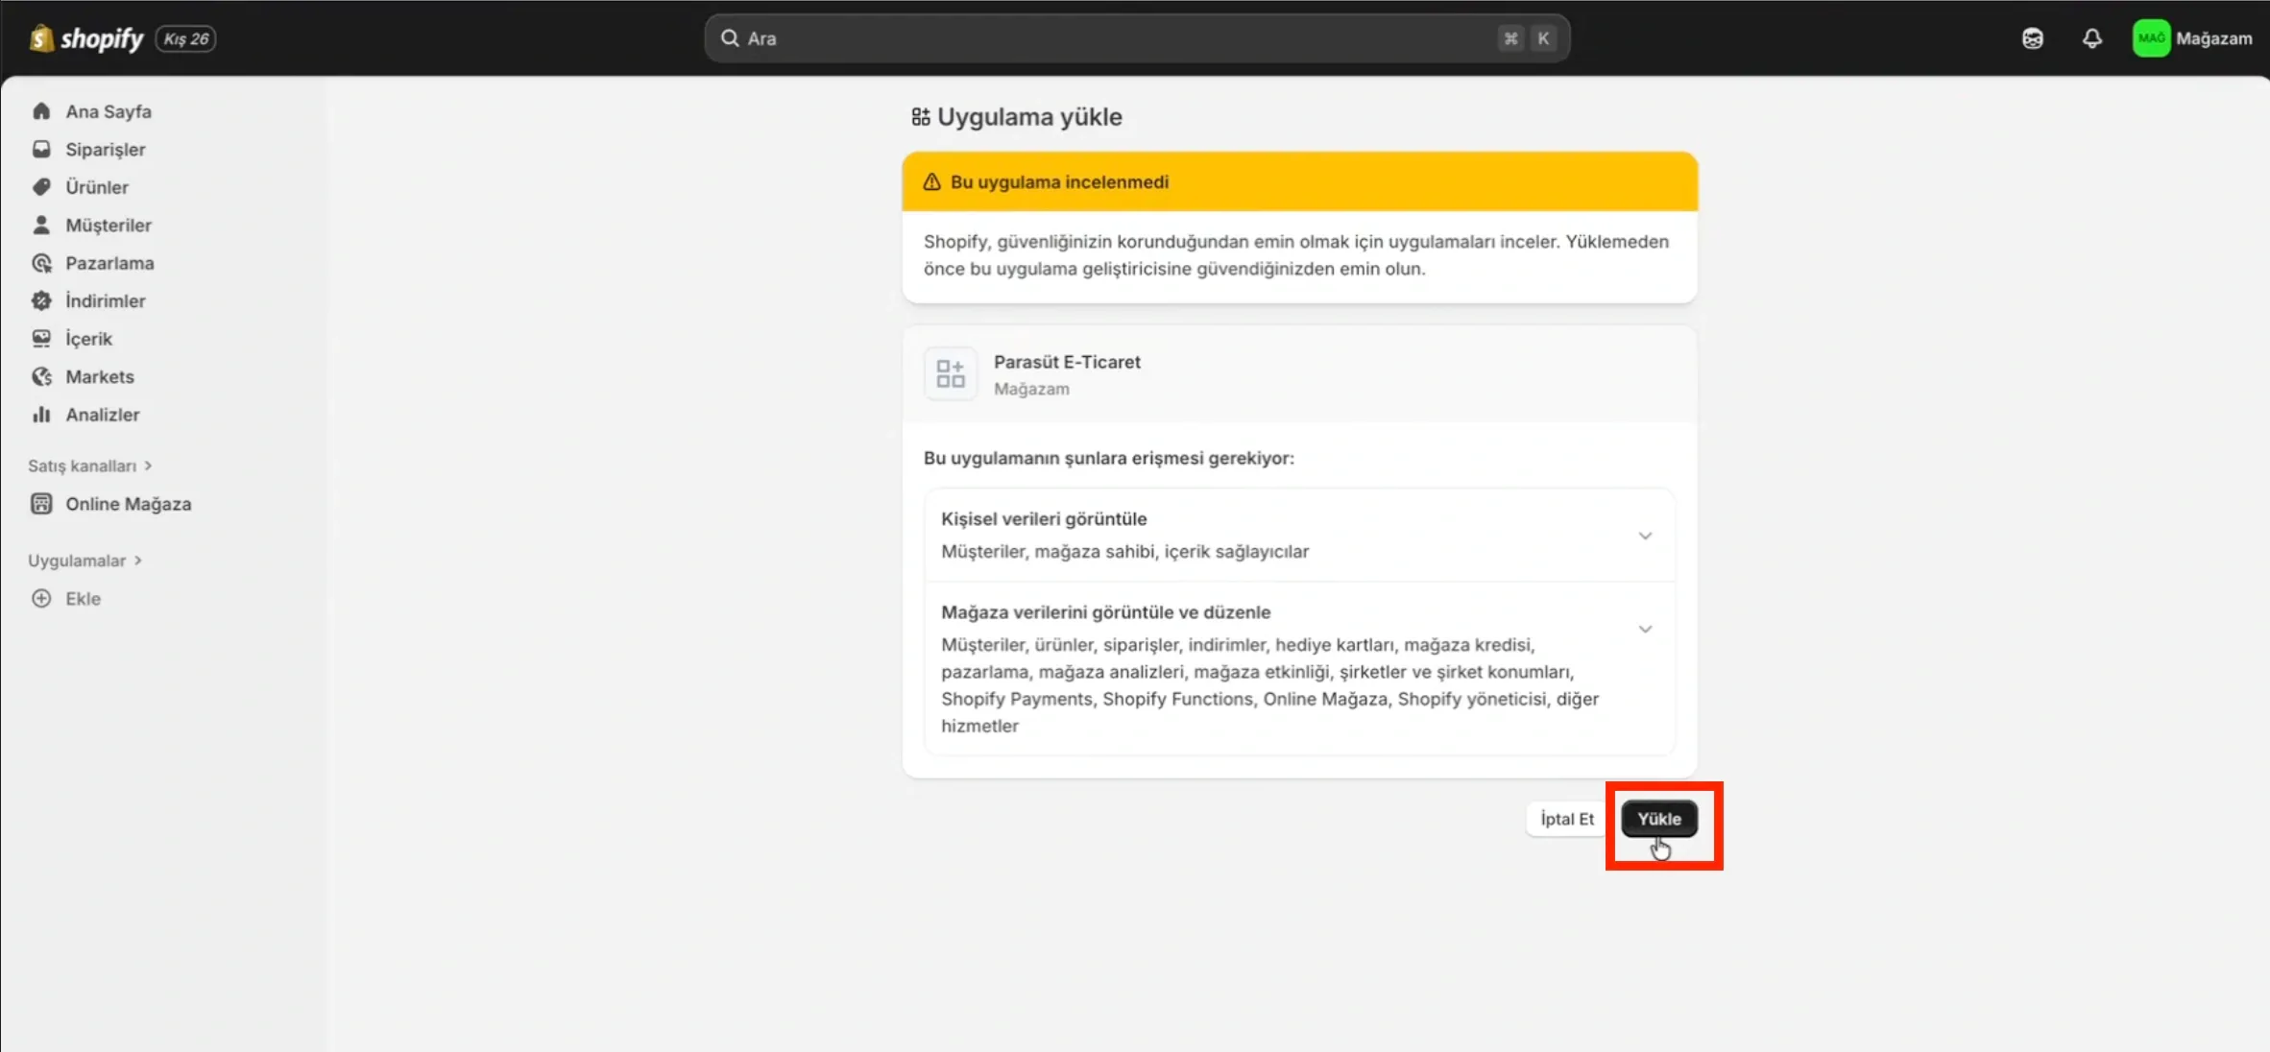2270x1052 pixels.
Task: Click the green MAĞ store avatar
Action: pos(2151,38)
